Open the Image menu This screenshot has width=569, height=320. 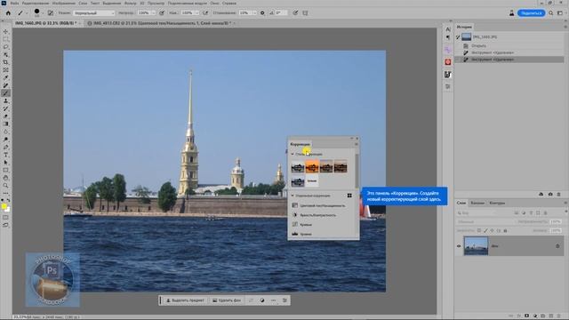coord(64,3)
